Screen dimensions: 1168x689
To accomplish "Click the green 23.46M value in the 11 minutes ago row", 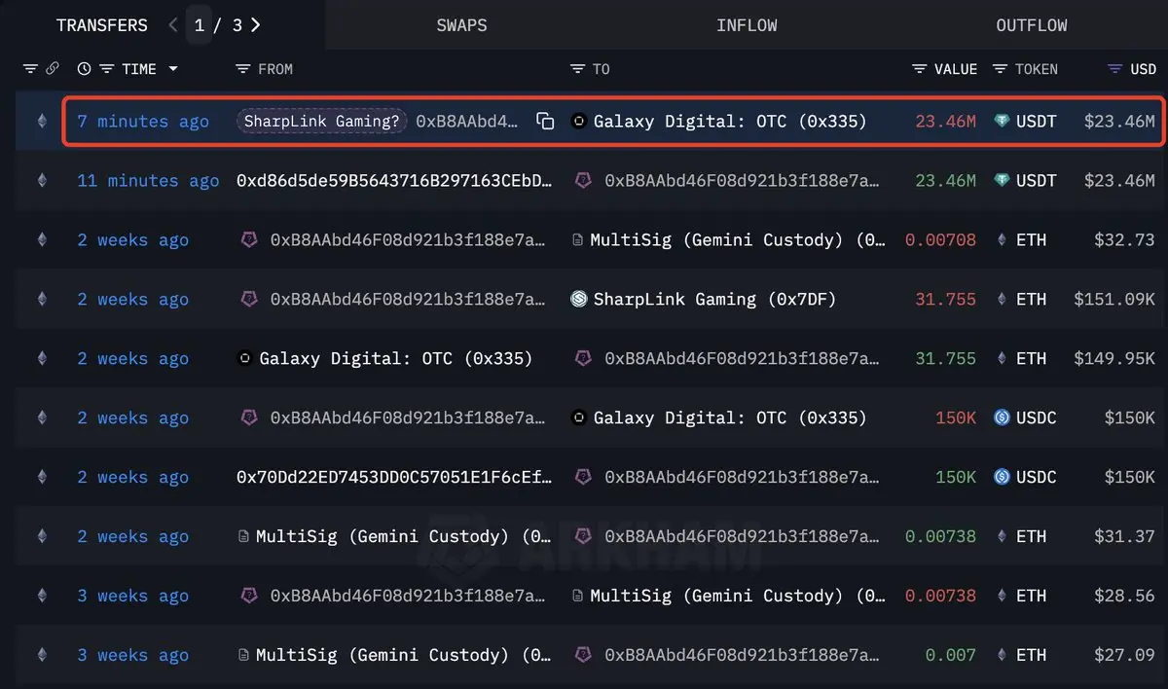I will (945, 181).
